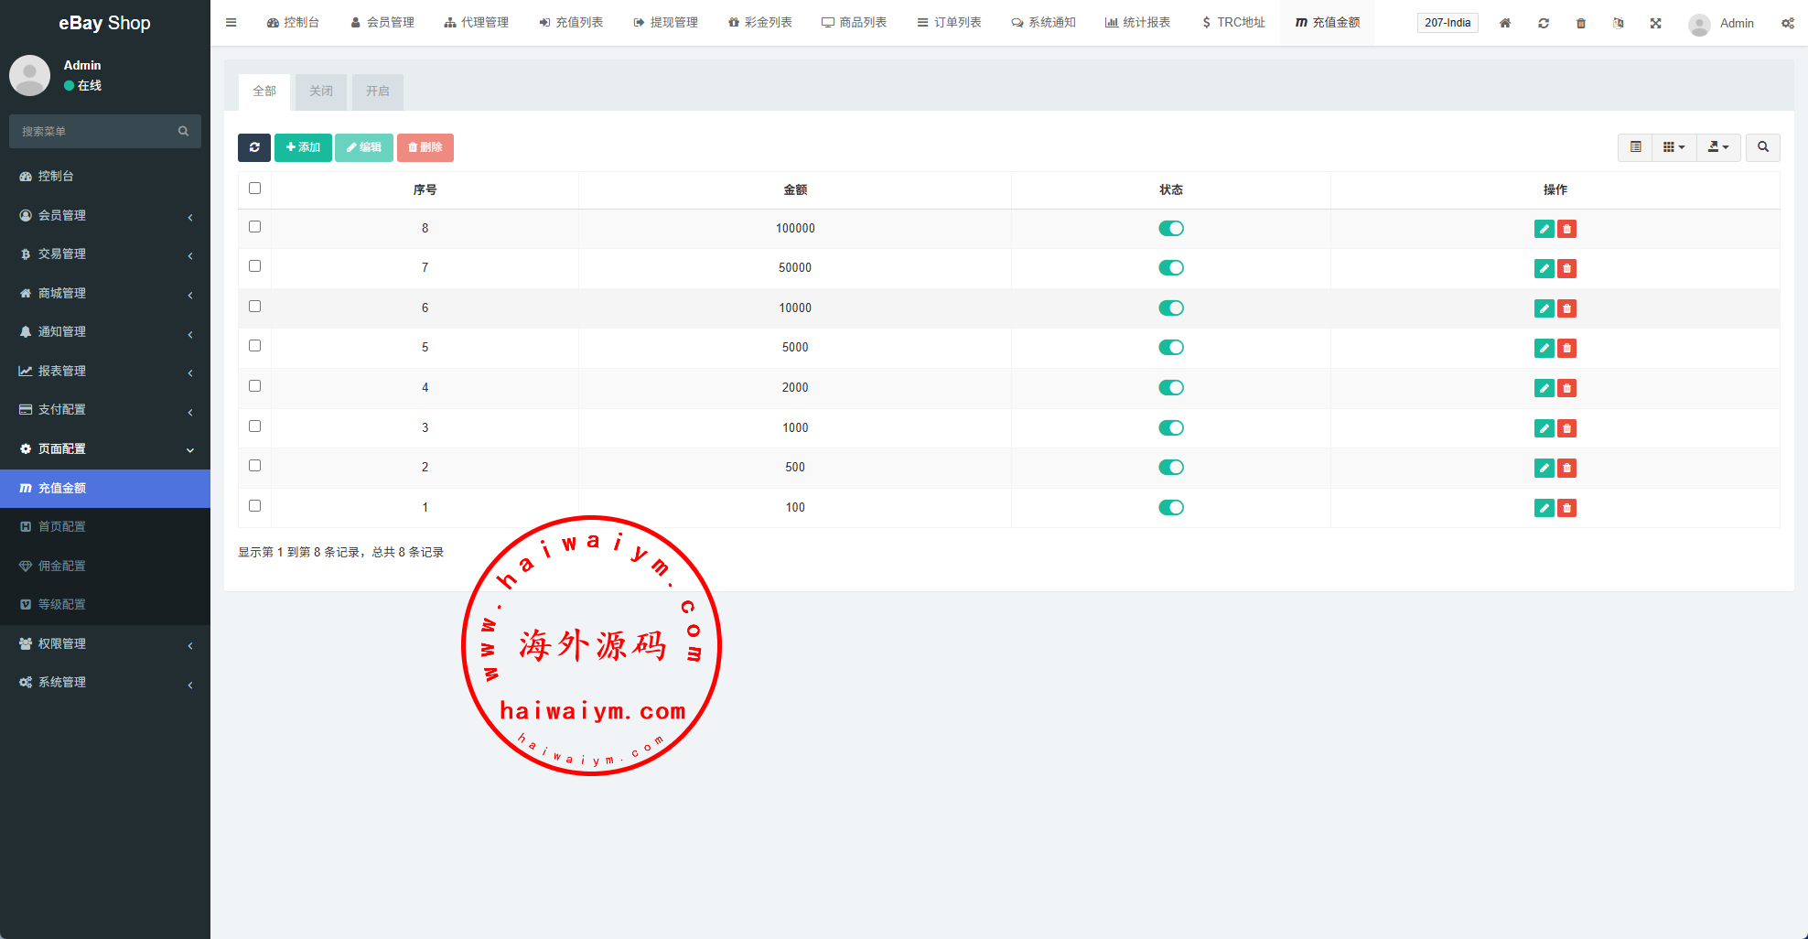Click the refresh icon button above the table
The height and width of the screenshot is (939, 1808).
(x=253, y=147)
